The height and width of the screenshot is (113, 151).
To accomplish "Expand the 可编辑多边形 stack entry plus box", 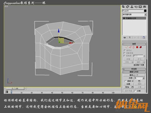I will [x=124, y=18].
